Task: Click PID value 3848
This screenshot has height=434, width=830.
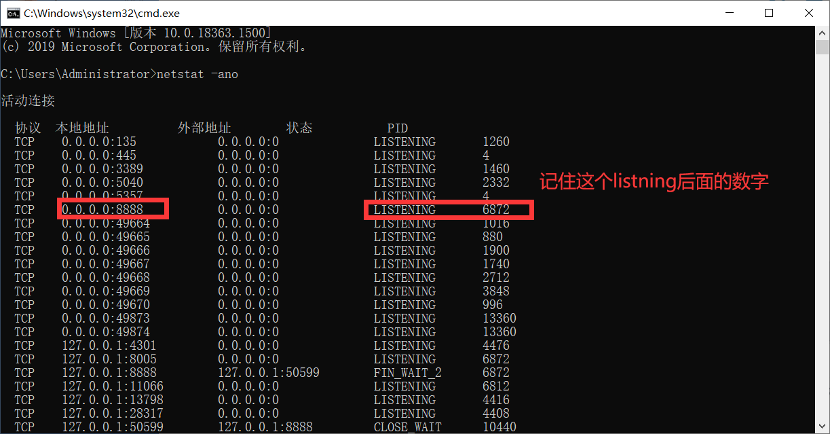Action: [496, 291]
